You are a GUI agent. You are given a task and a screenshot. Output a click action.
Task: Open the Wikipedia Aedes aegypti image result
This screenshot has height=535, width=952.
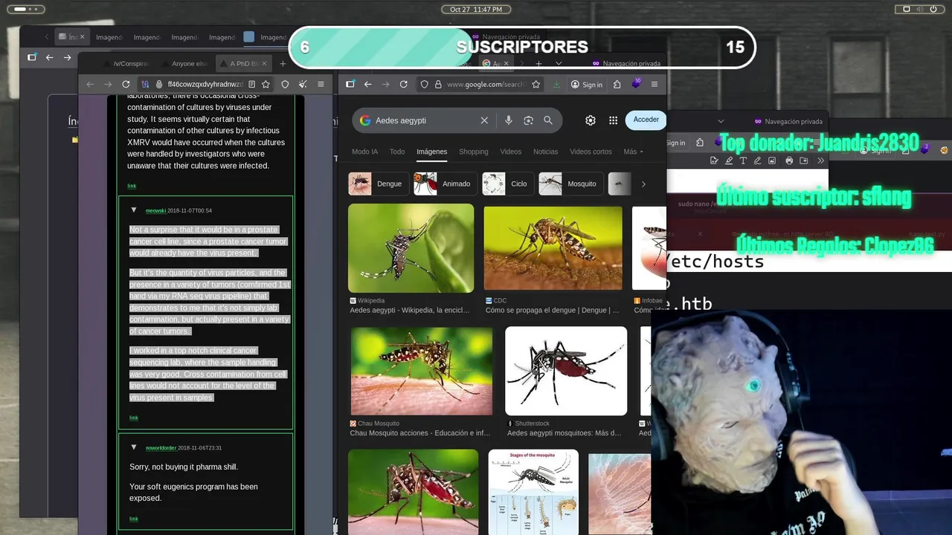[x=411, y=248]
